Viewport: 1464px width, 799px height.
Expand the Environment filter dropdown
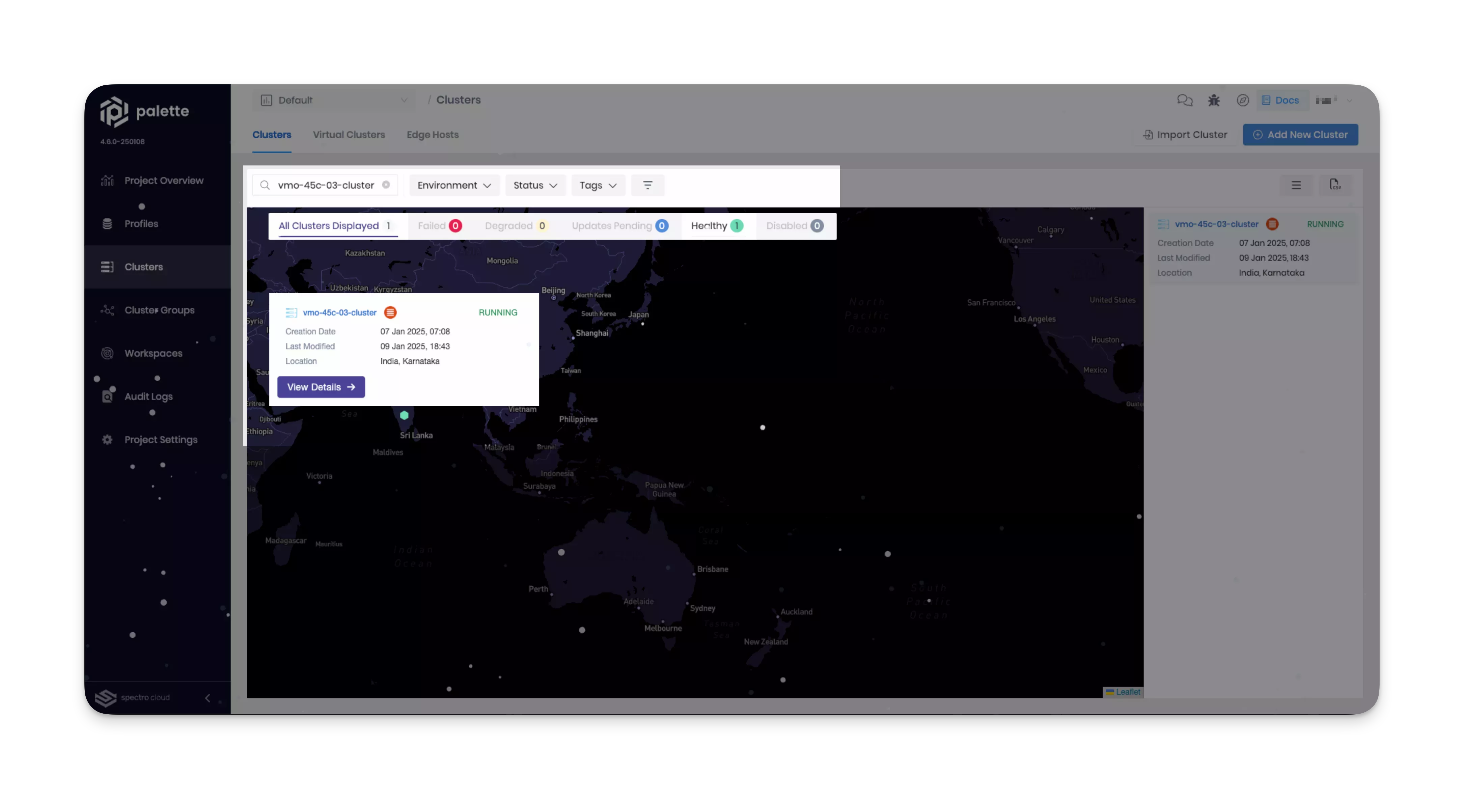[x=453, y=185]
